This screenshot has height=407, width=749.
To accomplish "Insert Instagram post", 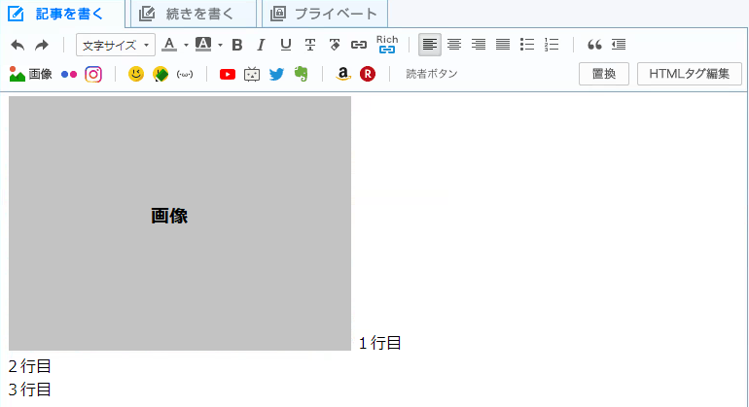I will (93, 74).
